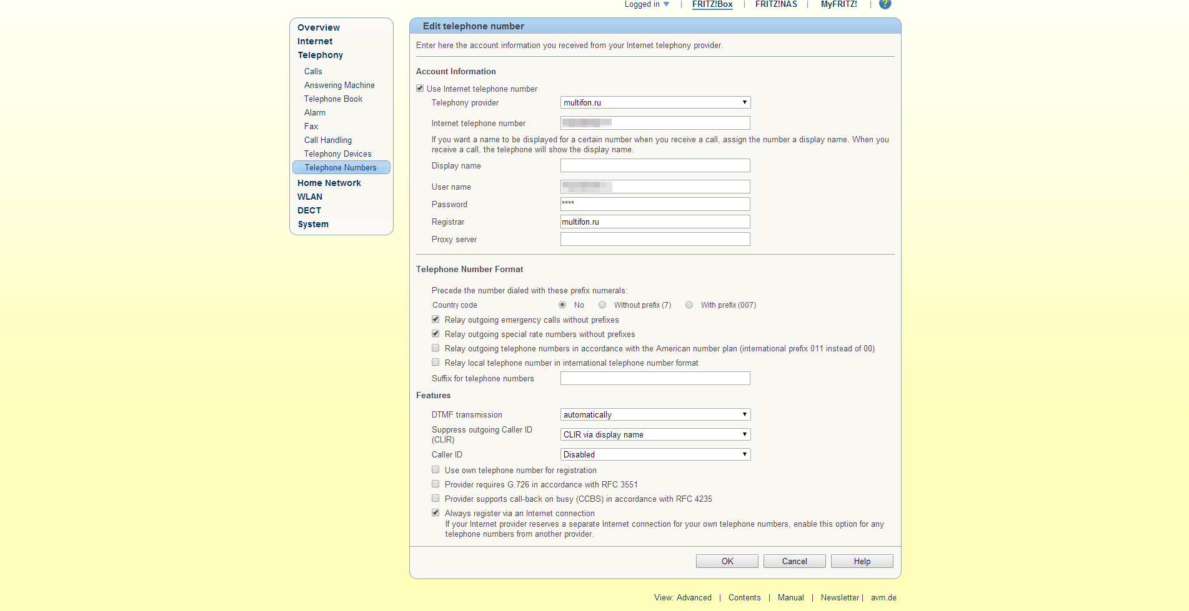Viewport: 1189px width, 611px height.
Task: Click User name input field
Action: pyautogui.click(x=655, y=187)
